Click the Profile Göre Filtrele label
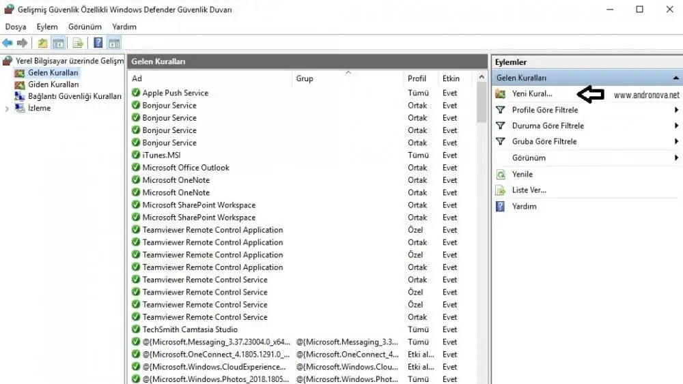The height and width of the screenshot is (384, 683). click(x=545, y=110)
